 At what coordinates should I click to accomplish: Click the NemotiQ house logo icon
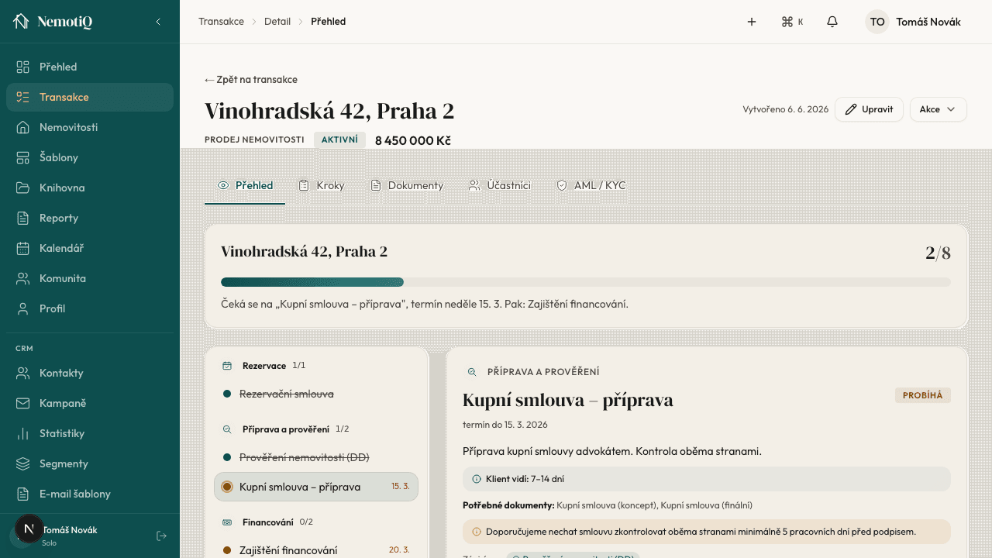pos(21,22)
